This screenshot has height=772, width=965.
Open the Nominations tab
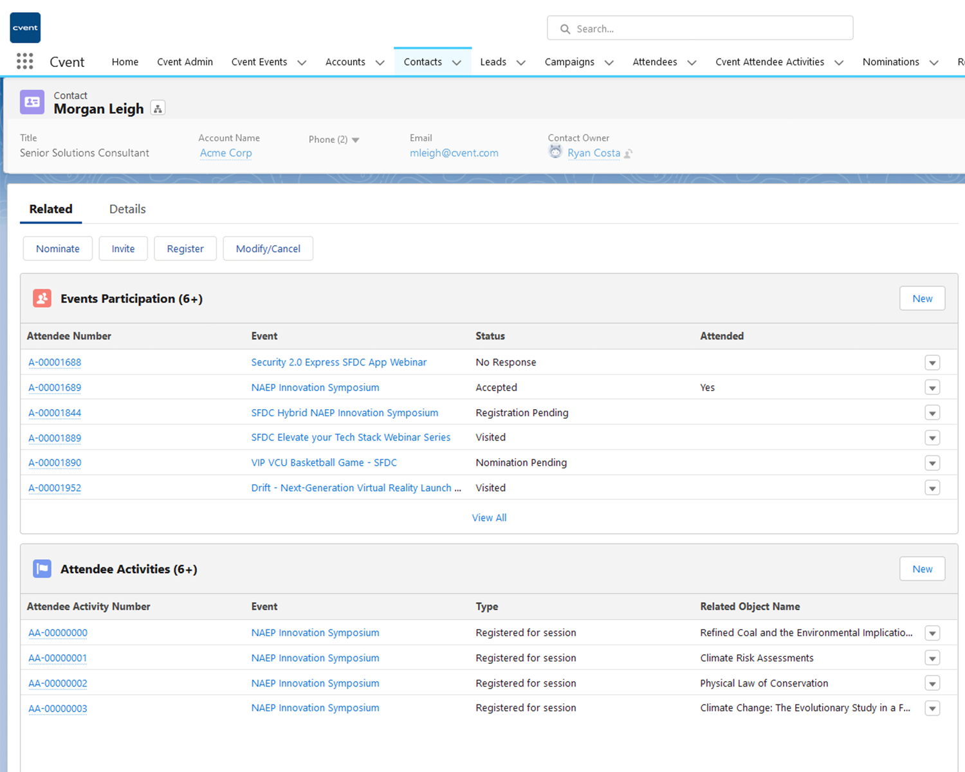[890, 62]
